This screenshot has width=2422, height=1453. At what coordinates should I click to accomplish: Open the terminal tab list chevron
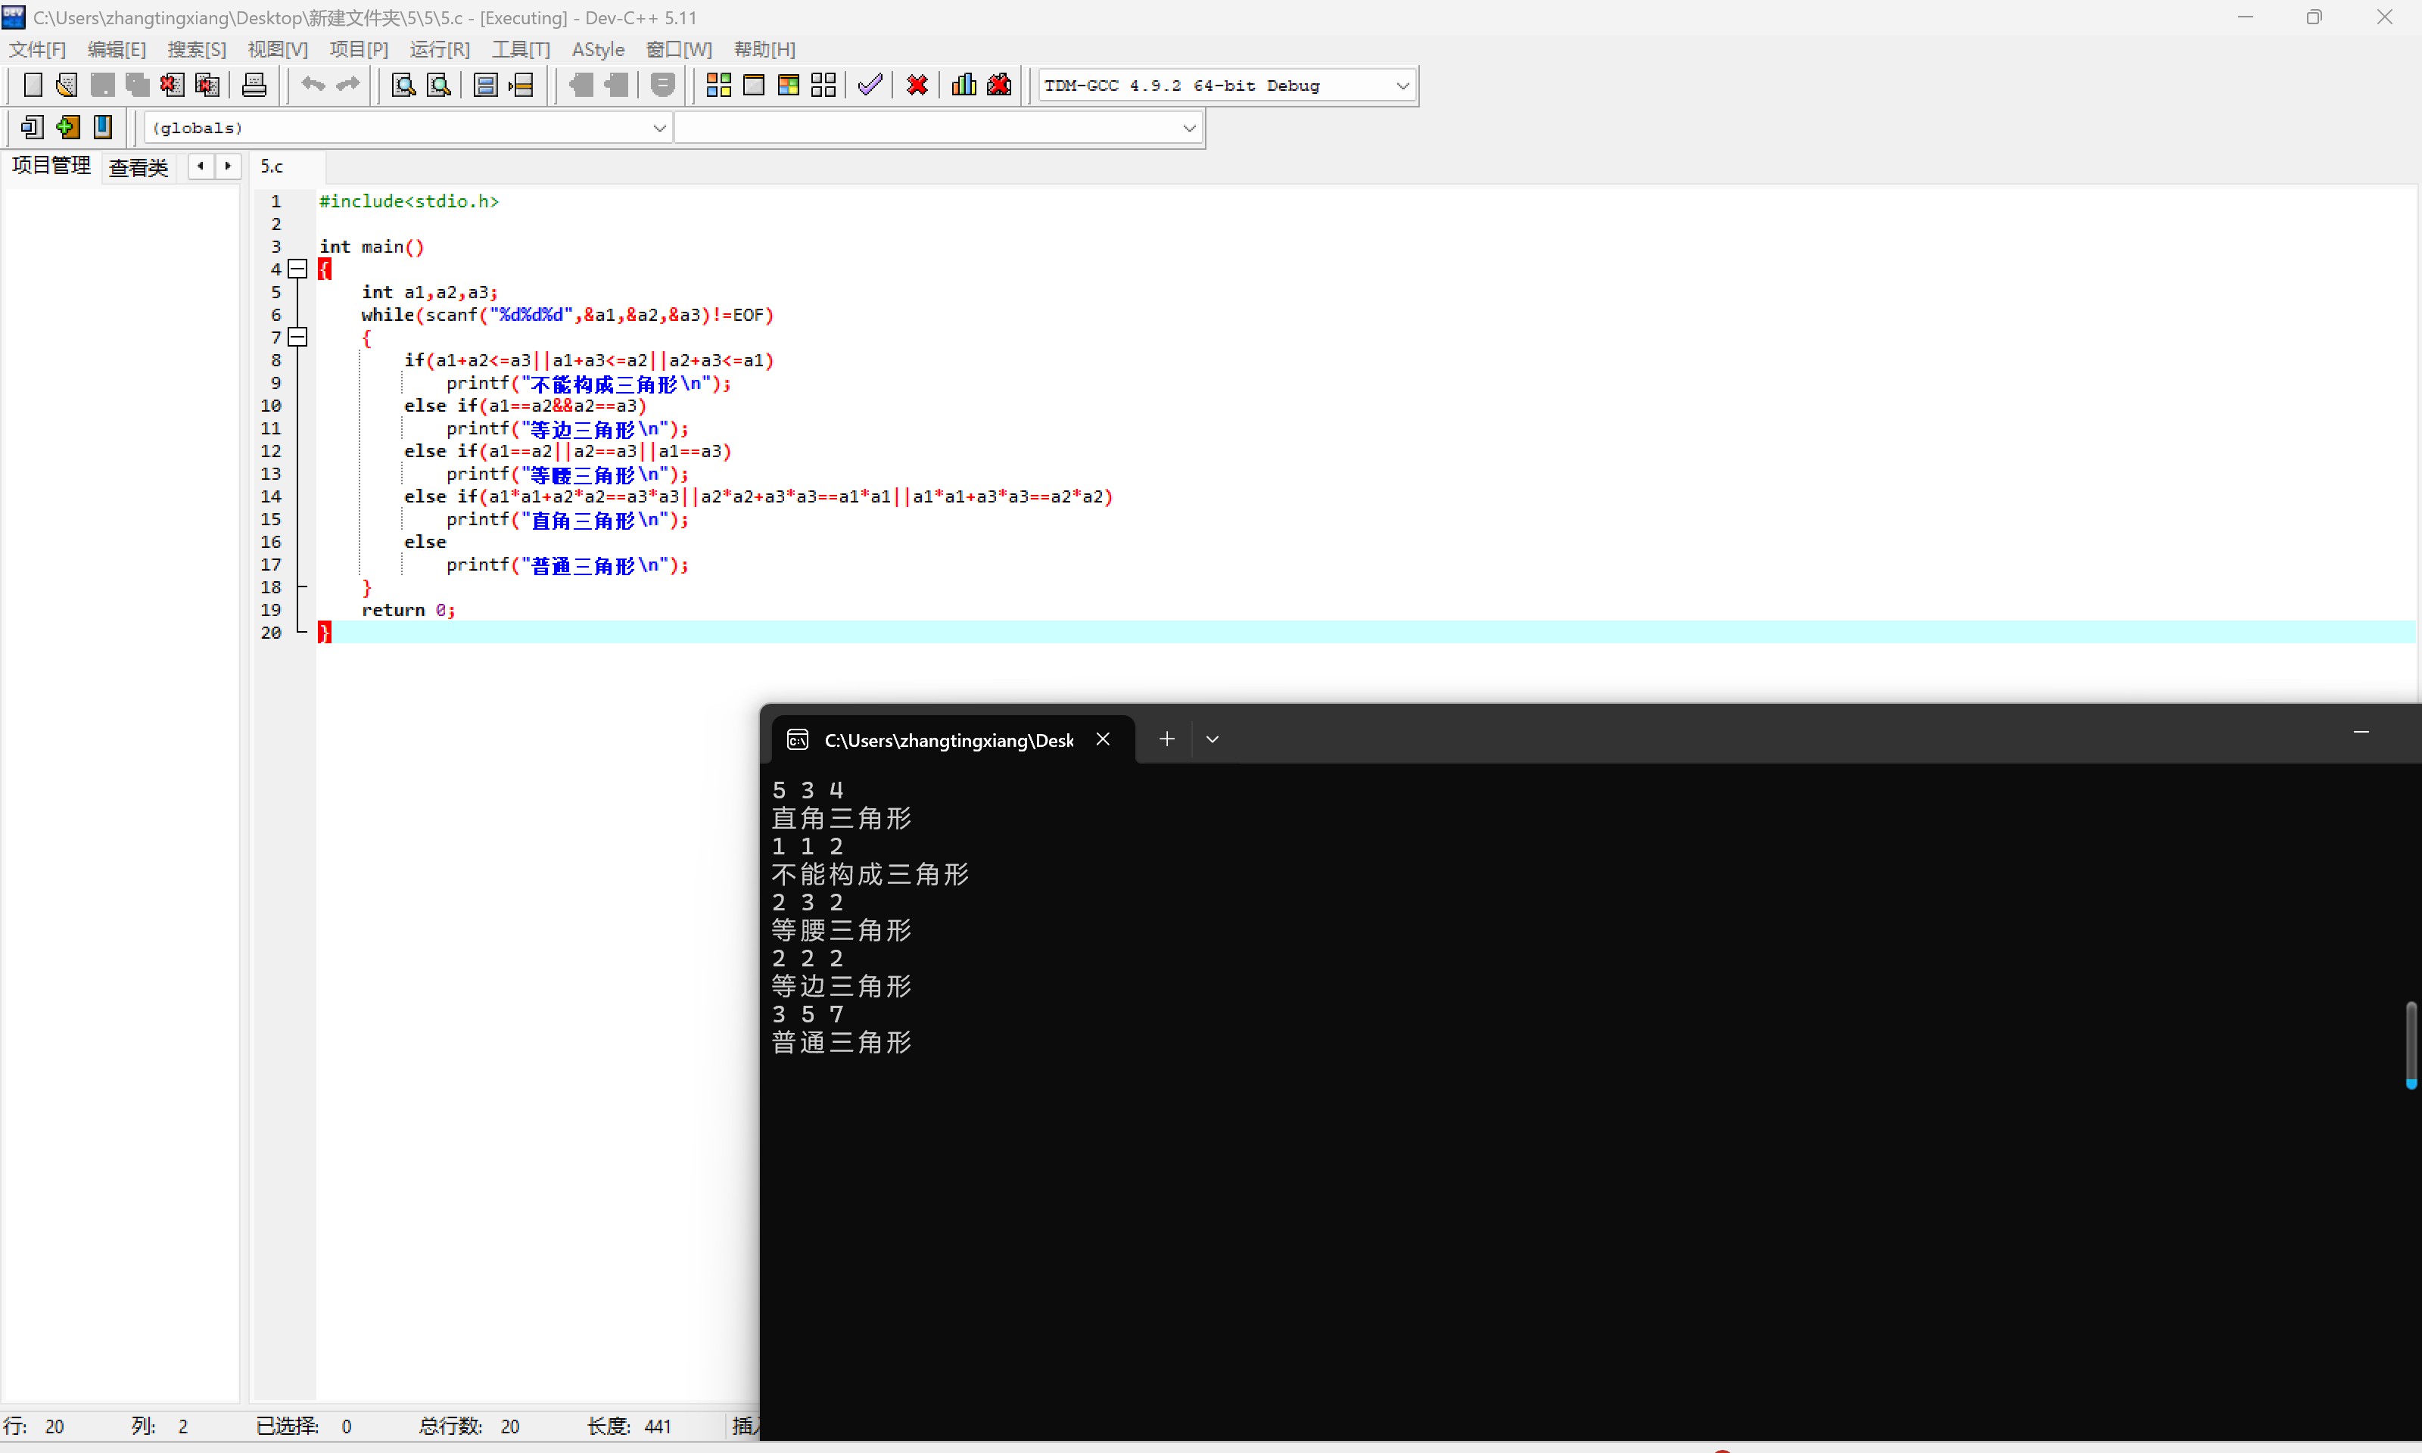1212,739
